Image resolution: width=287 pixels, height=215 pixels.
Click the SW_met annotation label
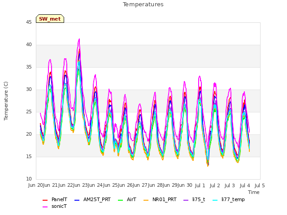click(x=50, y=19)
